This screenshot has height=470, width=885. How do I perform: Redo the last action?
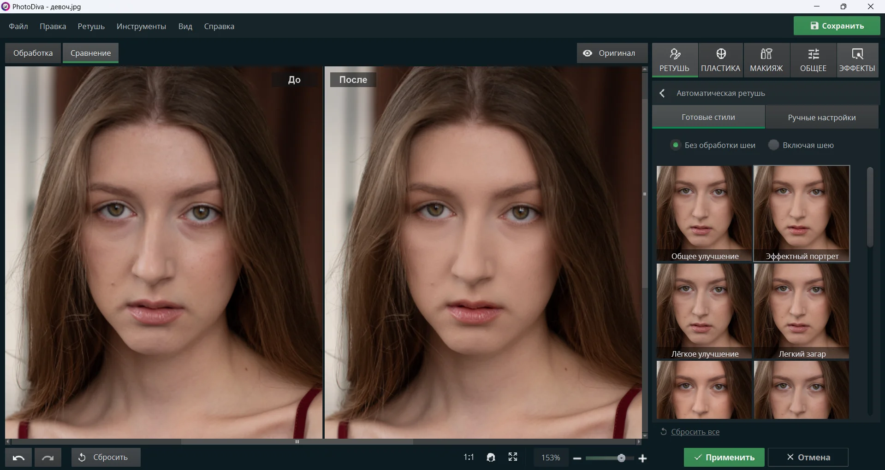tap(48, 458)
